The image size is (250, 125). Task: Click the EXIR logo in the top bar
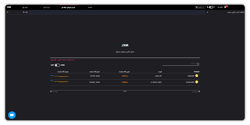pyautogui.click(x=9, y=7)
